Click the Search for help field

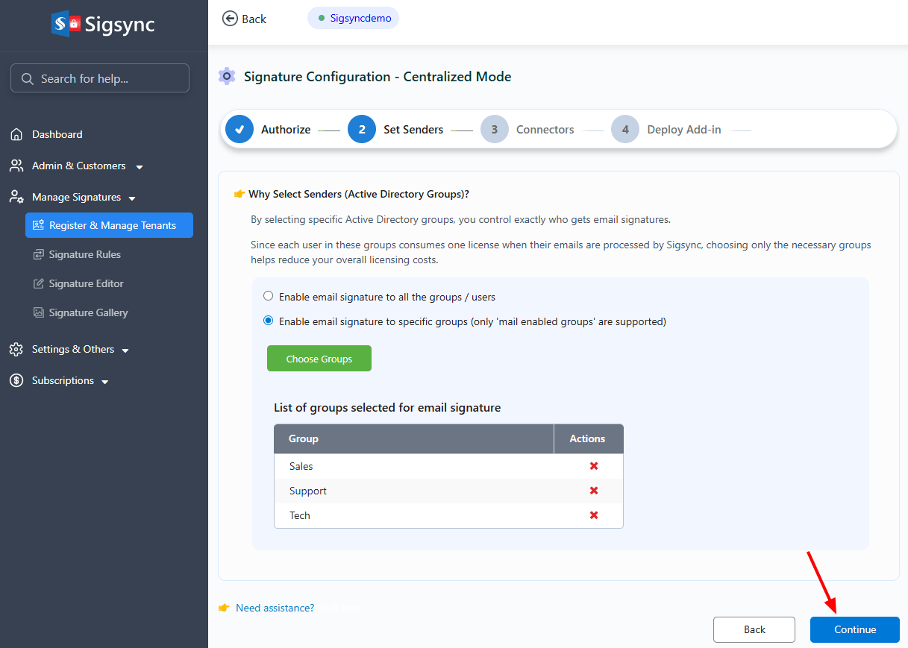[x=100, y=78]
